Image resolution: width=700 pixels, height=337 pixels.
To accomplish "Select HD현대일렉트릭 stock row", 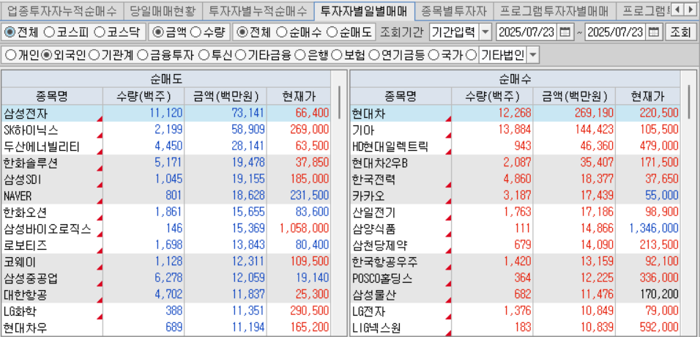I will coord(515,147).
